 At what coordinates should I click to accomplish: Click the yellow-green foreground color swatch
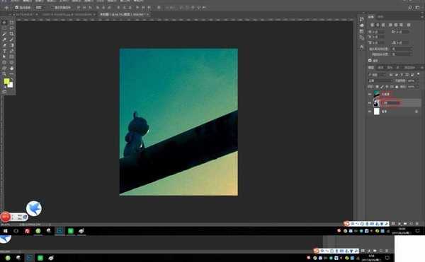[x=6, y=81]
